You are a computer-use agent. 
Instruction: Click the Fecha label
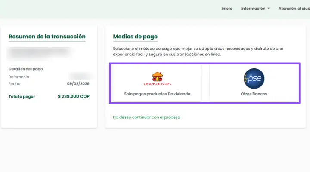pyautogui.click(x=15, y=84)
